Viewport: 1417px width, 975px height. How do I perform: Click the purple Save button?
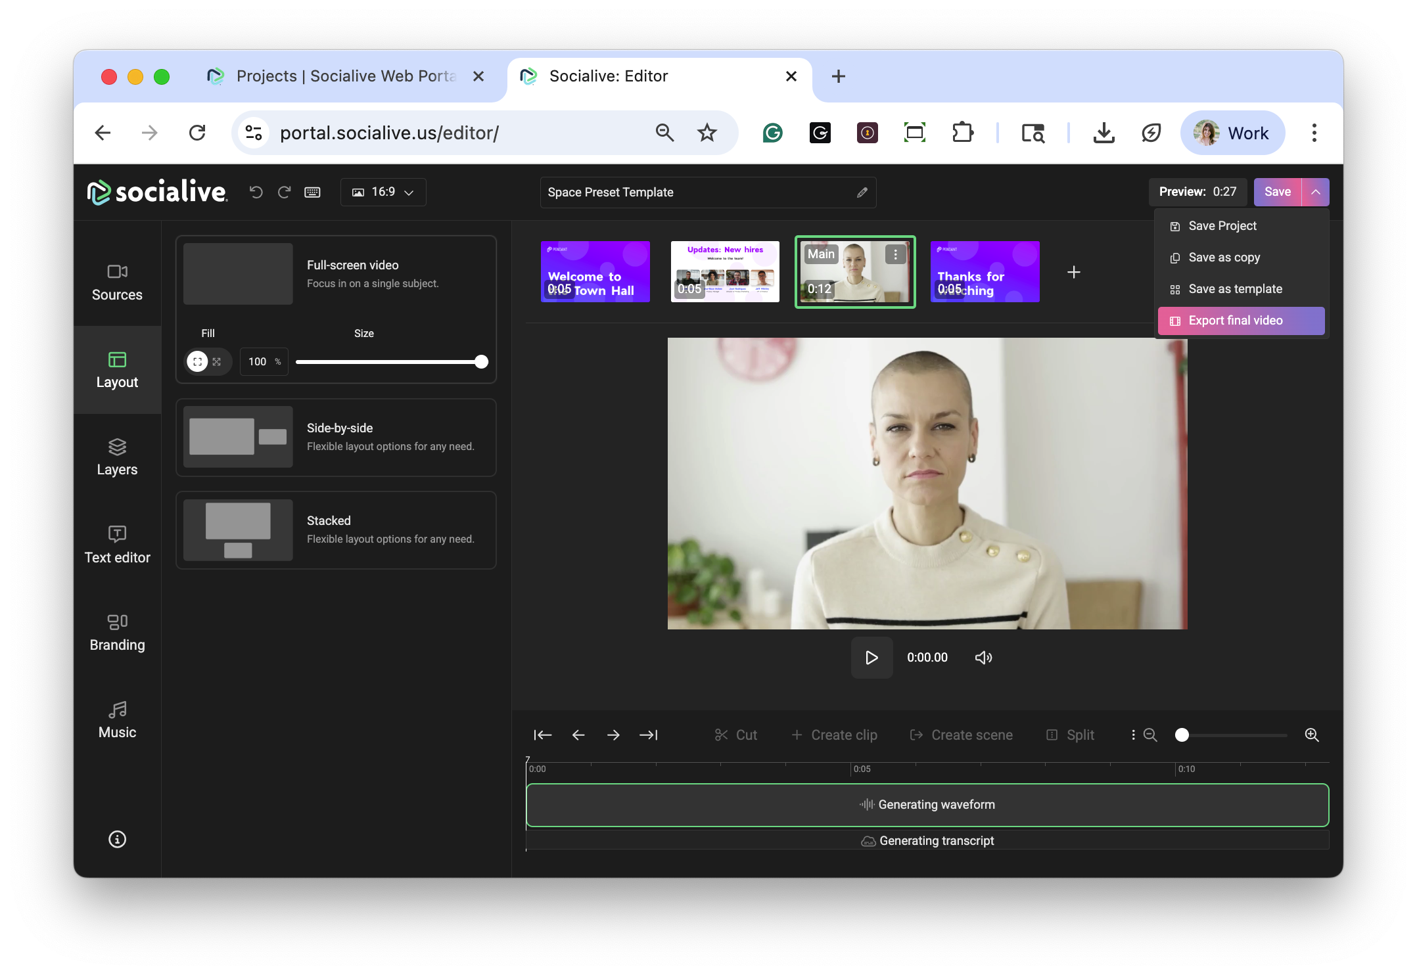click(1277, 192)
